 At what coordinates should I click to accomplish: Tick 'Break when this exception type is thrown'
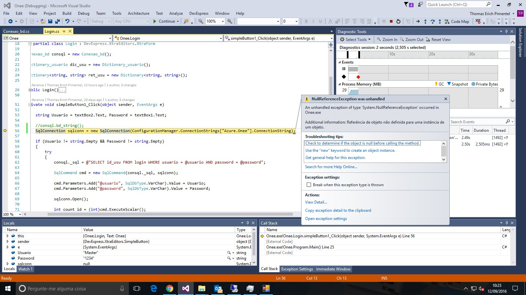tap(309, 185)
